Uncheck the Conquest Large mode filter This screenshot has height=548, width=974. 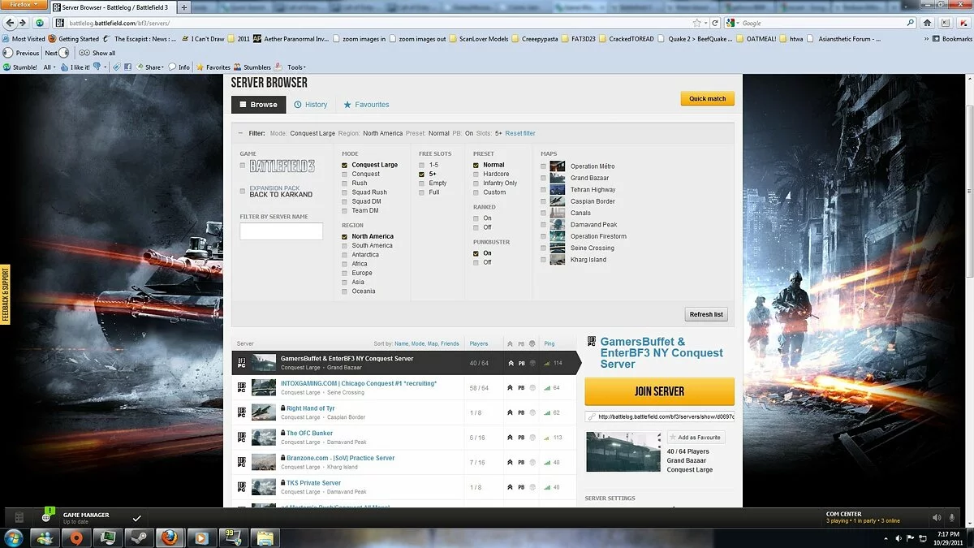[344, 164]
